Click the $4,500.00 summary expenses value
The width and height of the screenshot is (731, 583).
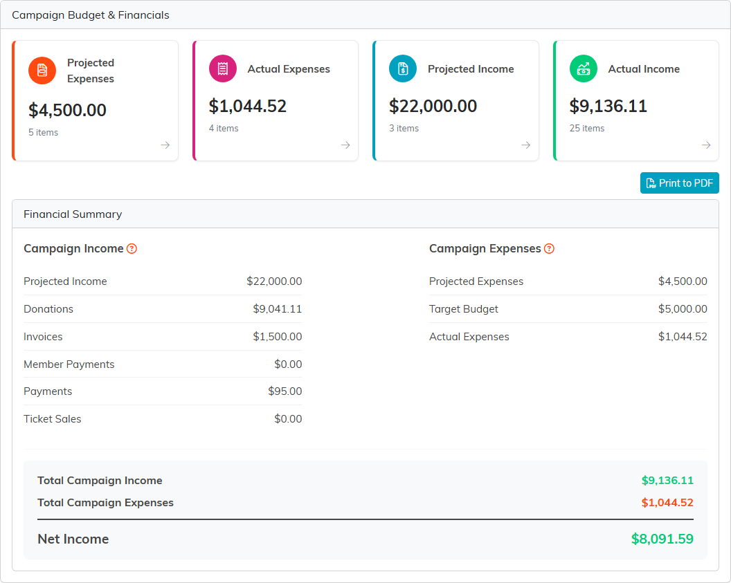point(683,281)
